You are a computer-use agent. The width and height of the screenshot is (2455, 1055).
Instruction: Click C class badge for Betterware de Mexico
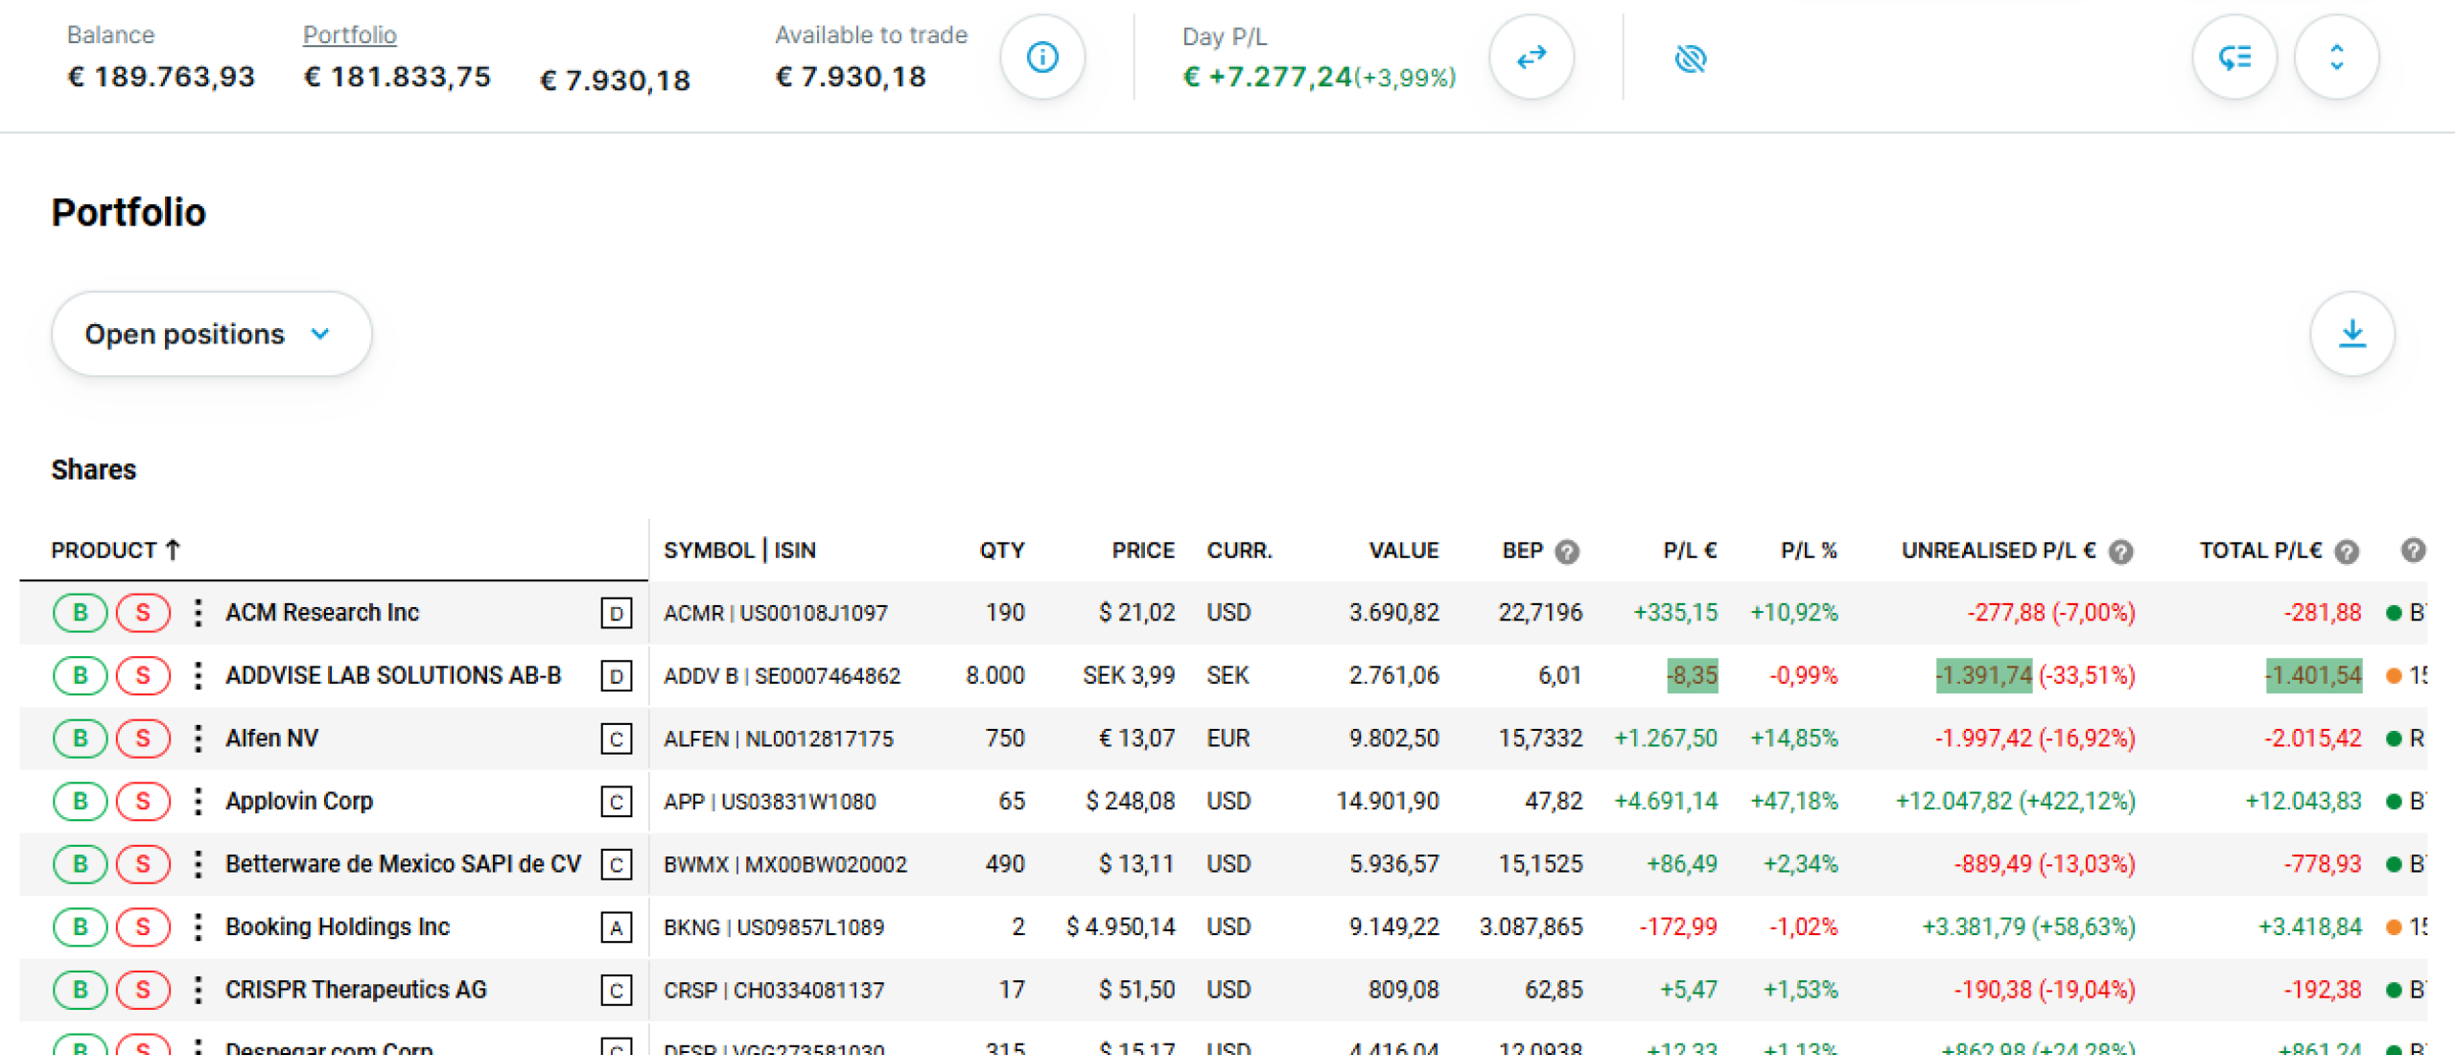pos(617,865)
